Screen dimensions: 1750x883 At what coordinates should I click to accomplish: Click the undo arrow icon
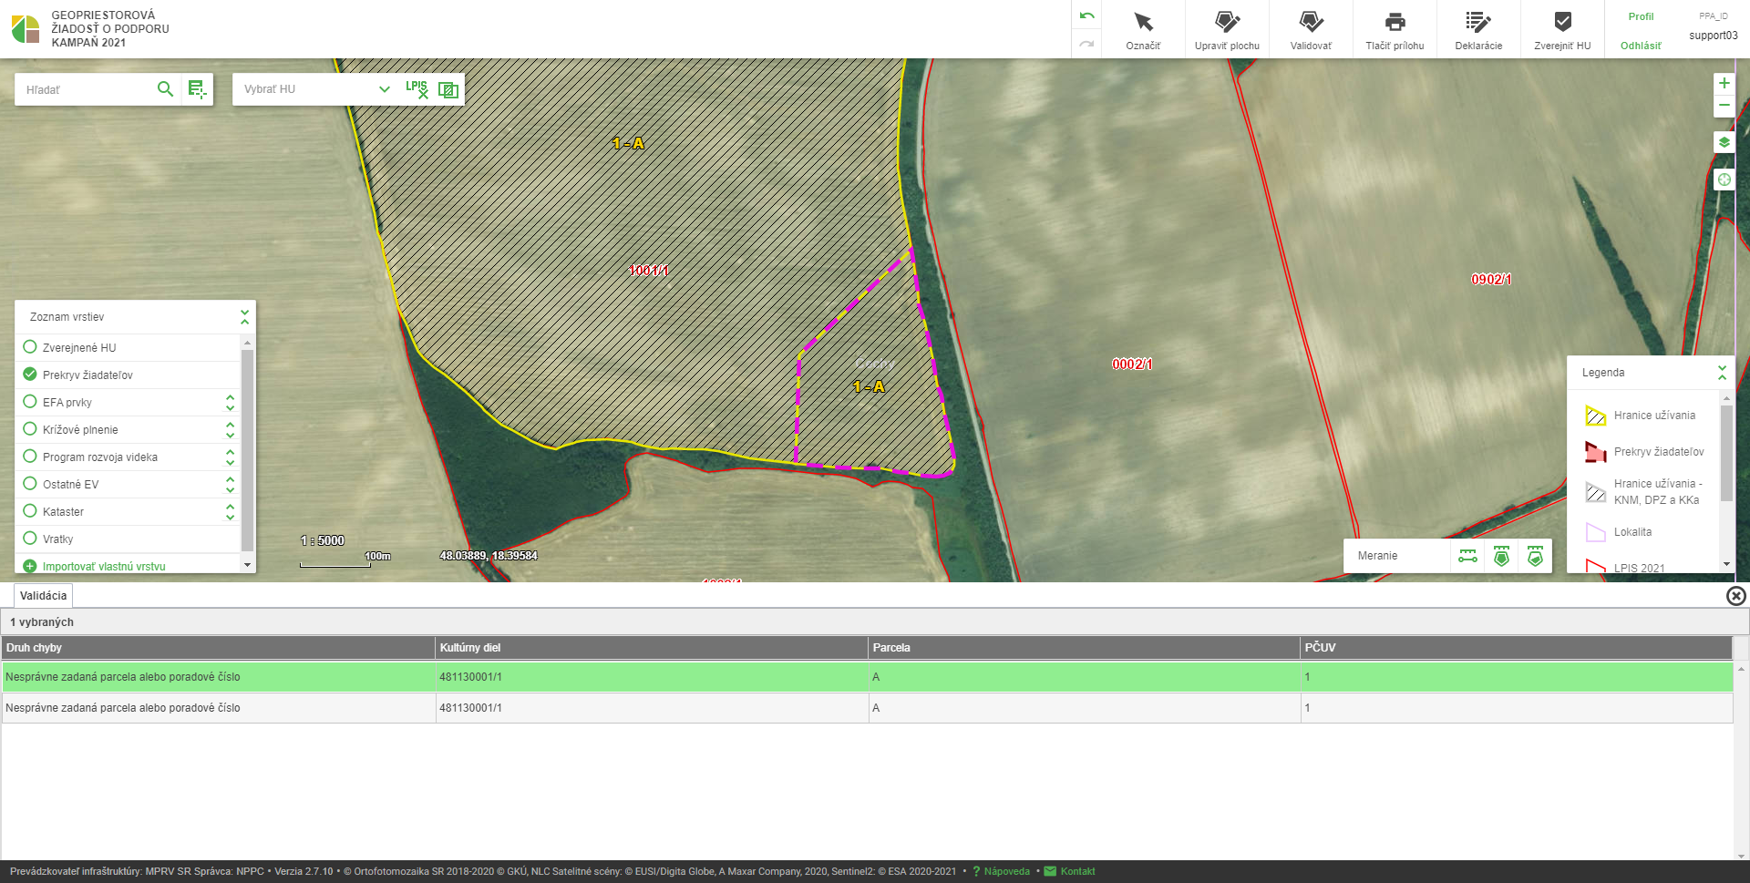pos(1086,16)
